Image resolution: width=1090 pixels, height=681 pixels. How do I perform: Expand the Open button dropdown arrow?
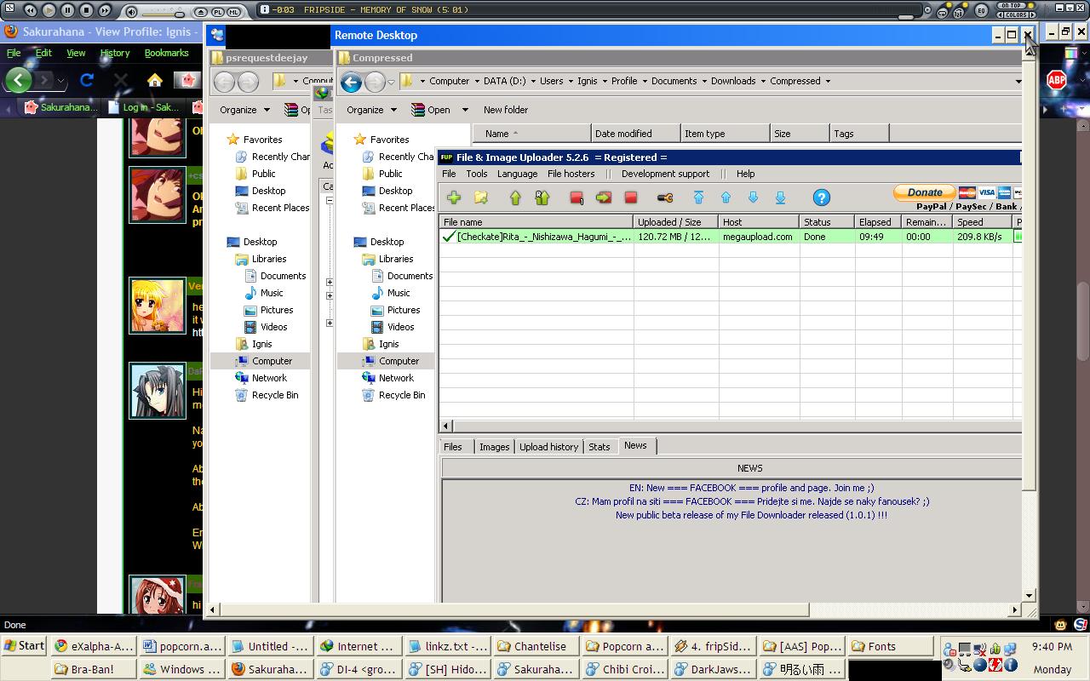(465, 110)
